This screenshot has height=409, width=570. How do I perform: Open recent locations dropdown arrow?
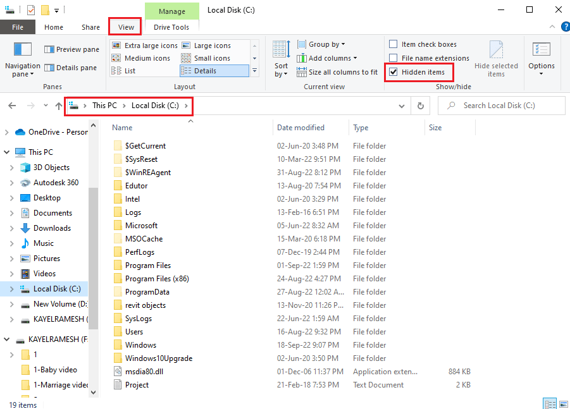pos(46,106)
